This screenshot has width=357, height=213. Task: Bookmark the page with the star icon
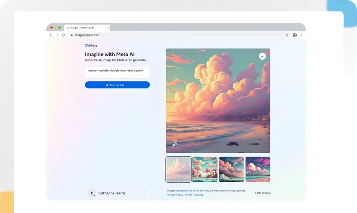tap(287, 35)
